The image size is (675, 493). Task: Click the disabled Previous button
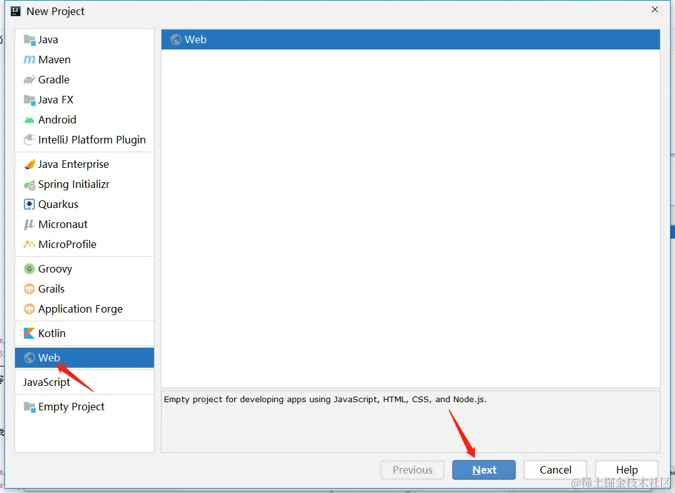413,470
